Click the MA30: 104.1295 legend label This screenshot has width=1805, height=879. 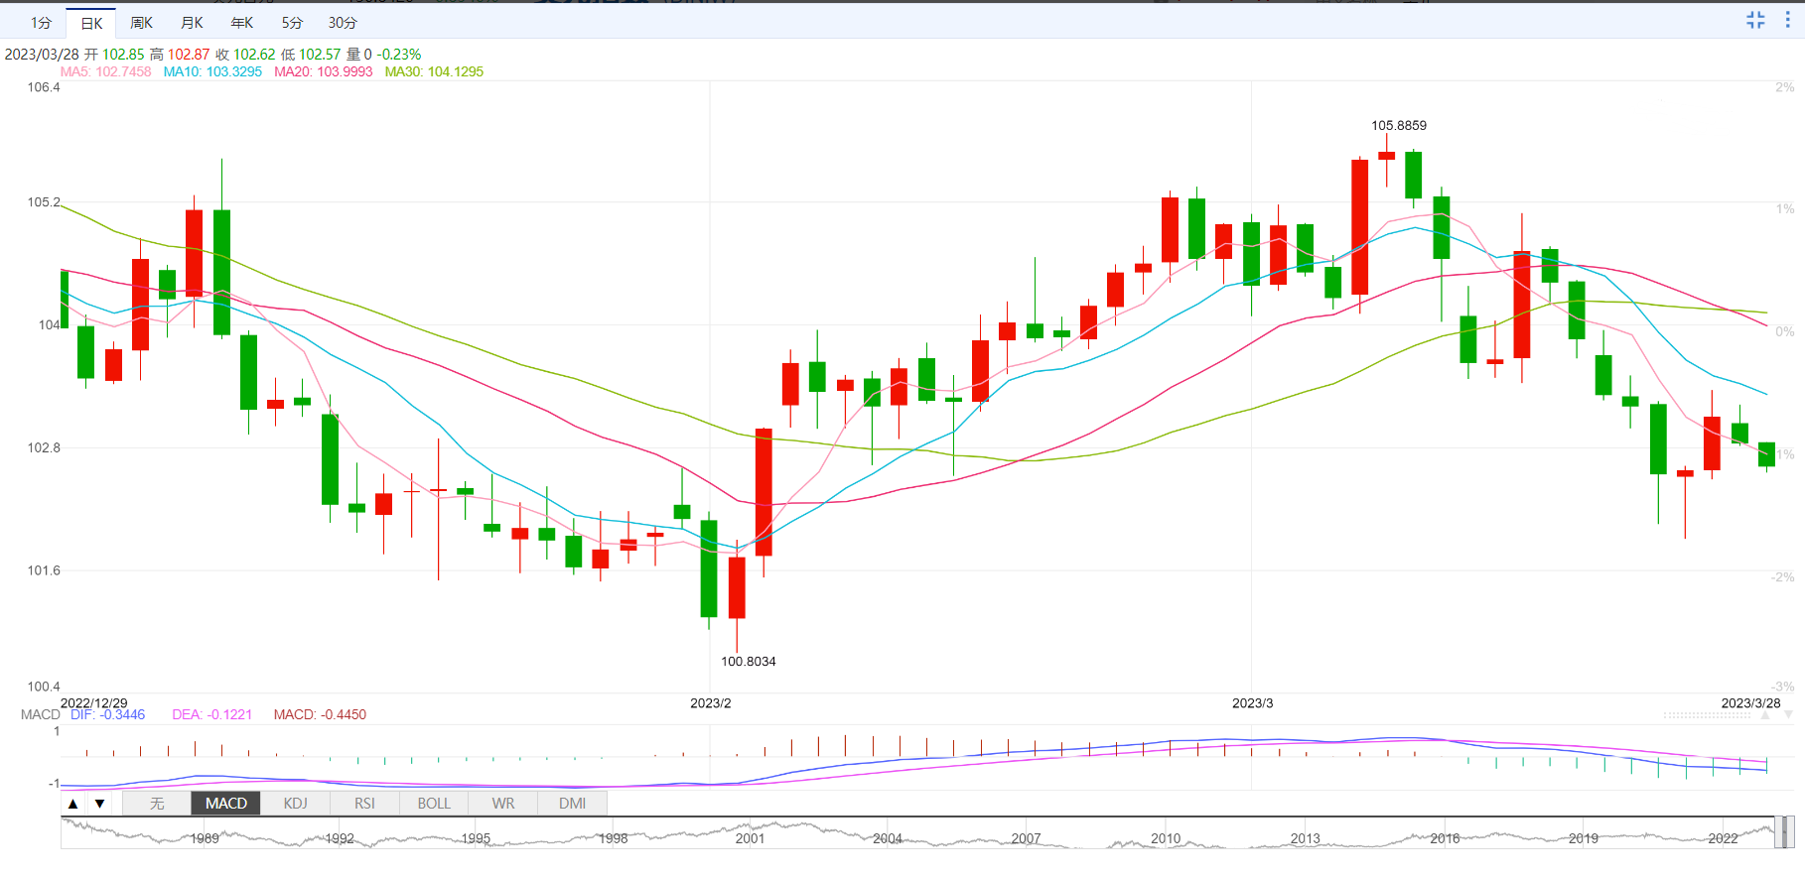pos(434,71)
